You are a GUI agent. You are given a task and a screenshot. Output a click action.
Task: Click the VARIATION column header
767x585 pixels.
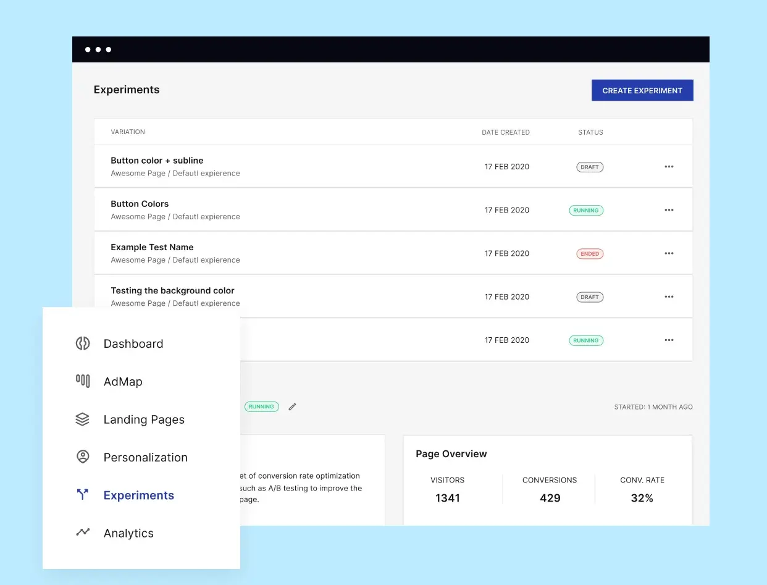tap(128, 132)
